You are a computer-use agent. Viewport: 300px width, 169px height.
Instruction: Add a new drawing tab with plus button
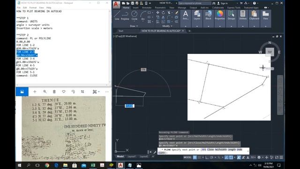pyautogui.click(x=189, y=31)
